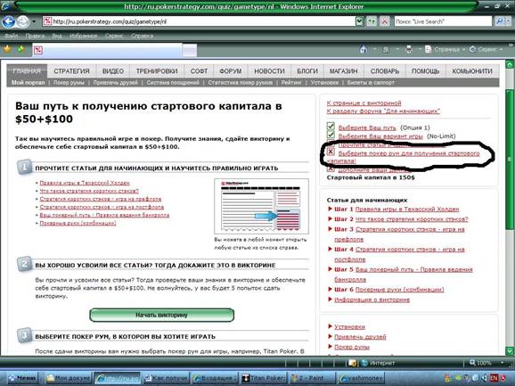
Task: Click the green security shield in address bar
Action: point(360,21)
